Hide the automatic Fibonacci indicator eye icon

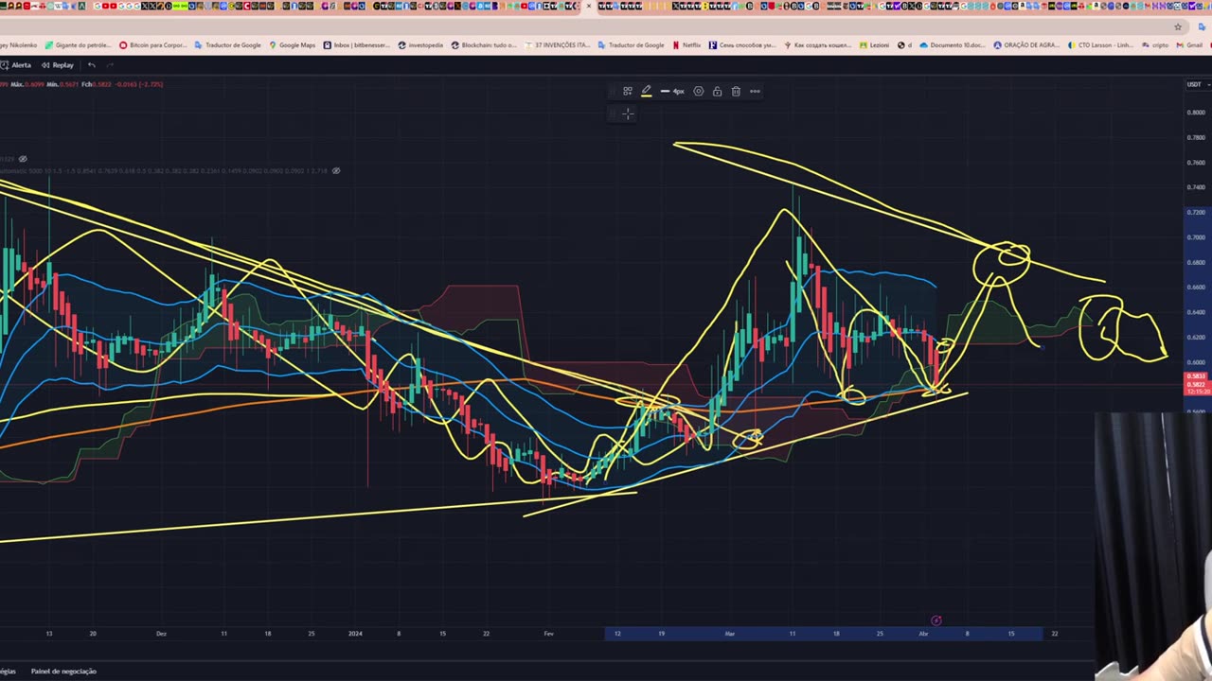335,171
